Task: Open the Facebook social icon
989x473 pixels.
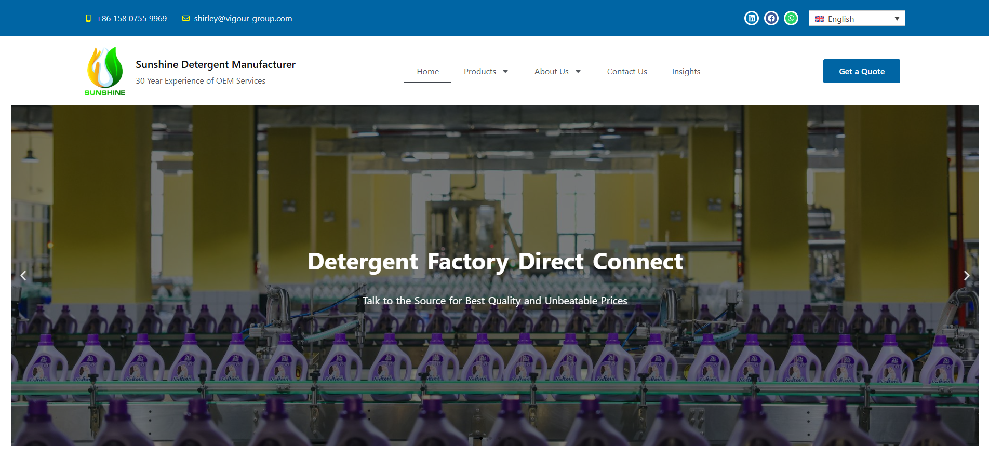Action: point(771,18)
